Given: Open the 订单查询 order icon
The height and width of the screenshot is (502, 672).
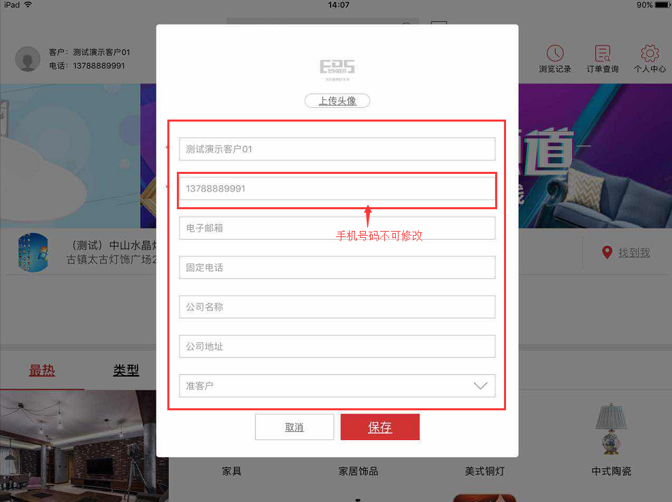Looking at the screenshot, I should point(603,54).
